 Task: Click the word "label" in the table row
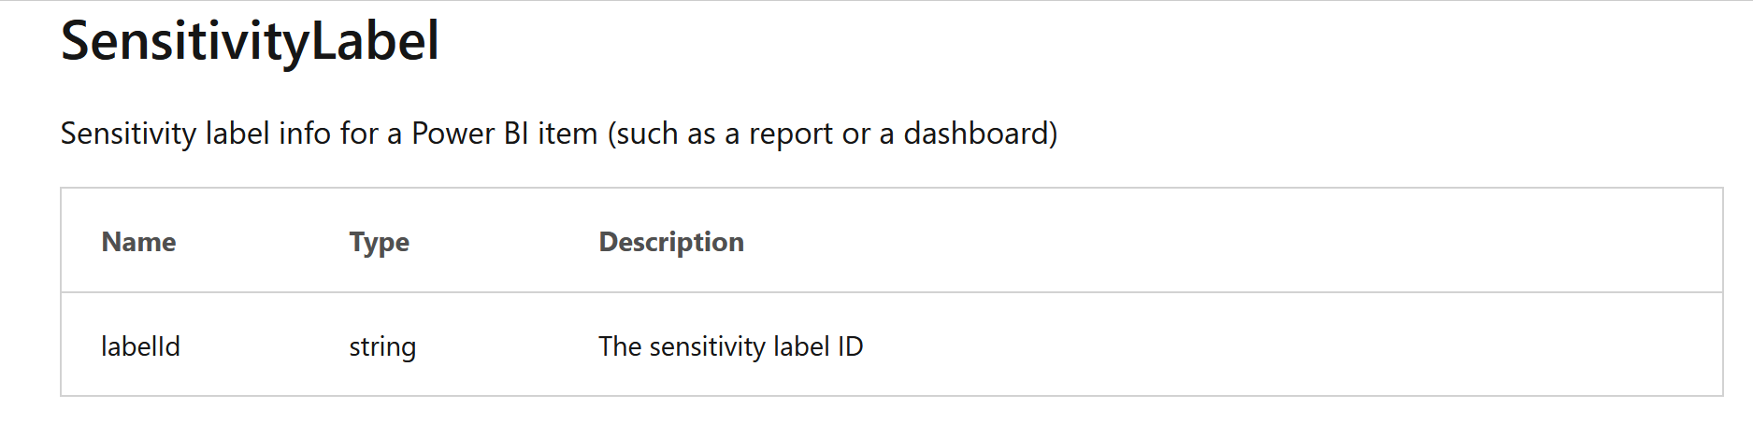point(801,346)
